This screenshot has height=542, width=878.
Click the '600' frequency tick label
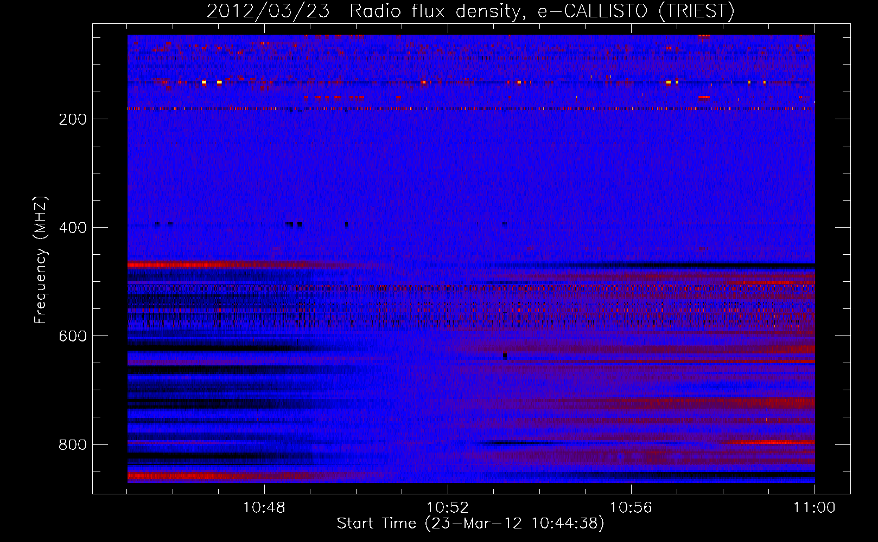pos(73,336)
